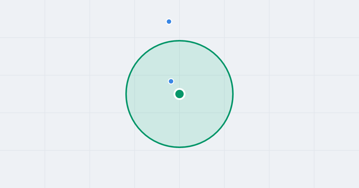Click the bottommost point of the circle outline
The width and height of the screenshot is (359, 188).
(180, 147)
